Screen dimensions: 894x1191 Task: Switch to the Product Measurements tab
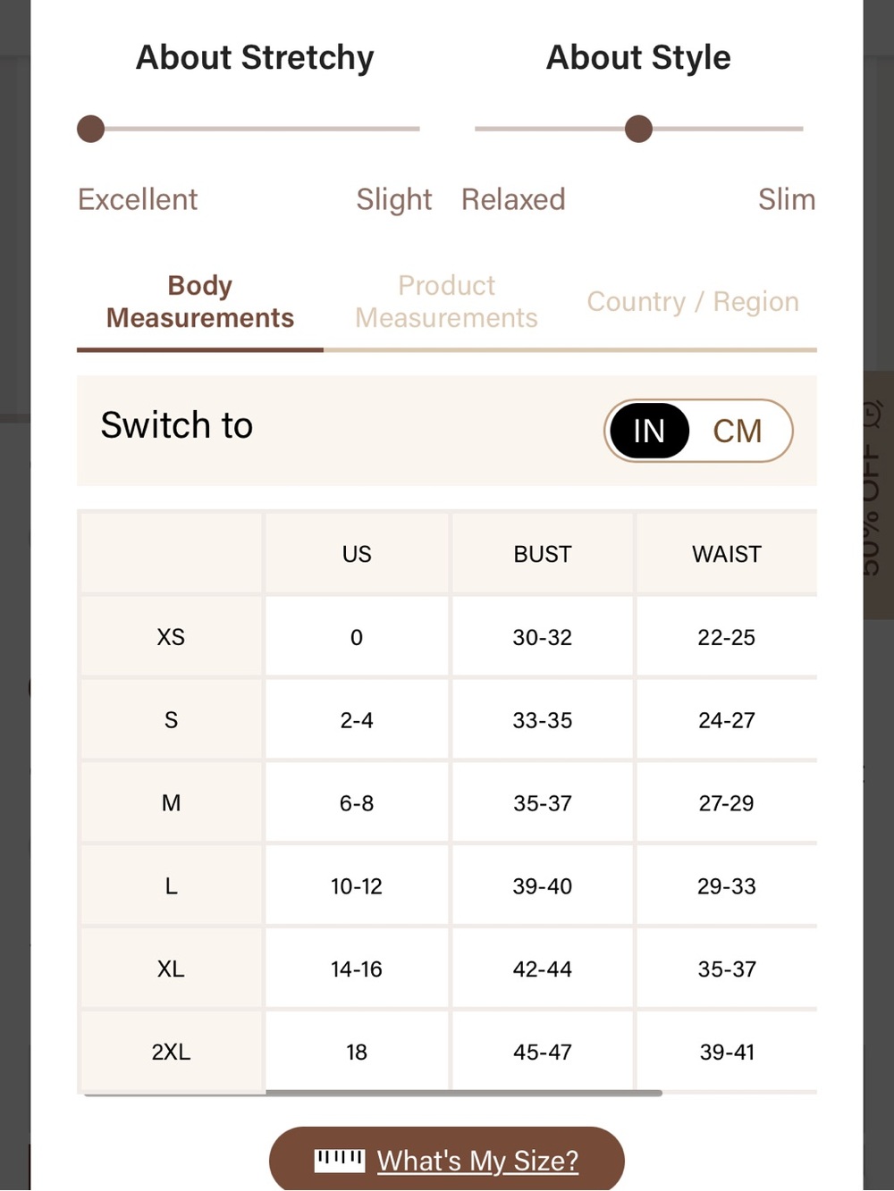click(446, 302)
